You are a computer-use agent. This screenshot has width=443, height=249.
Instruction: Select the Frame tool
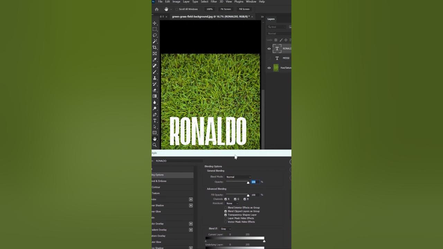(x=155, y=54)
